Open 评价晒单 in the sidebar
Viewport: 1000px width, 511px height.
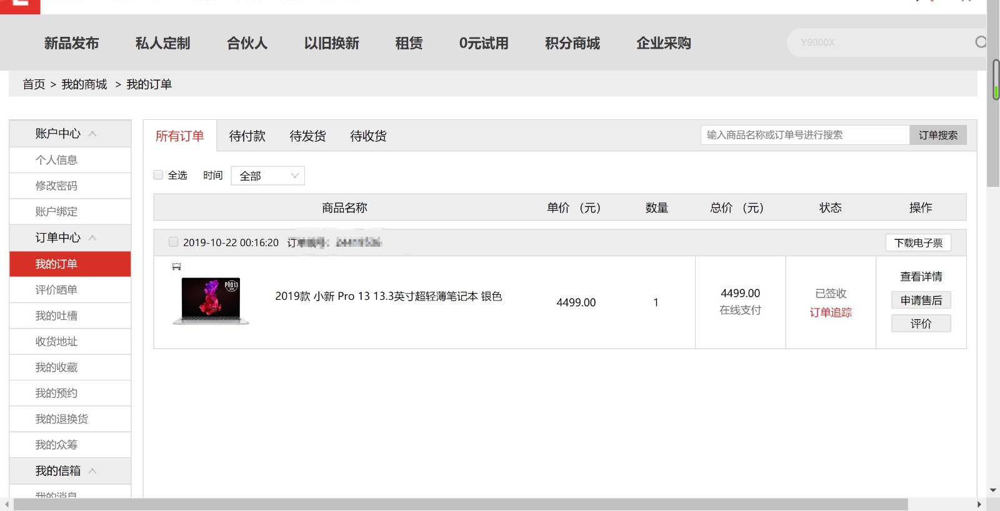pyautogui.click(x=70, y=290)
